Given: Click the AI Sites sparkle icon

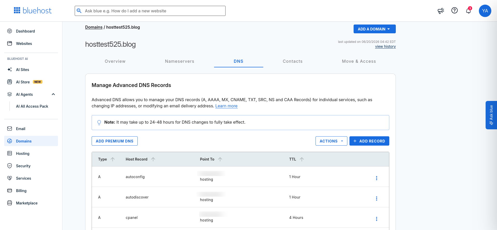Looking at the screenshot, I should (x=10, y=69).
